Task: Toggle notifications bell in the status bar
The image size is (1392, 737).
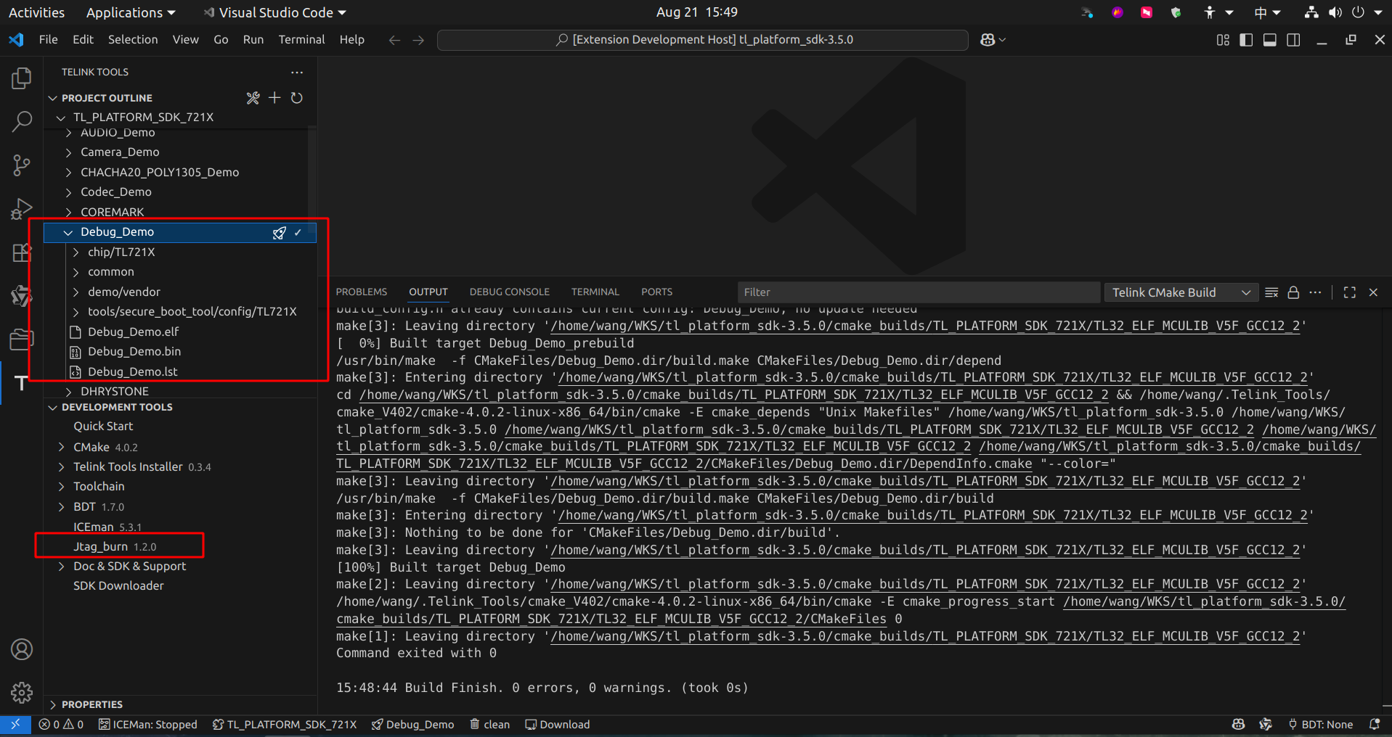Action: [1376, 724]
